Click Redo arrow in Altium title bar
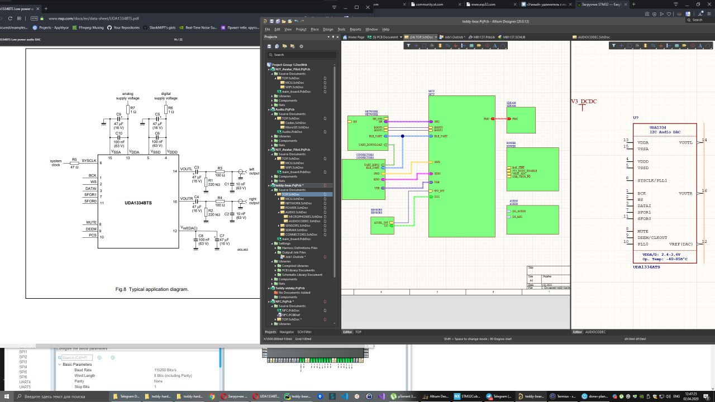 pyautogui.click(x=302, y=21)
